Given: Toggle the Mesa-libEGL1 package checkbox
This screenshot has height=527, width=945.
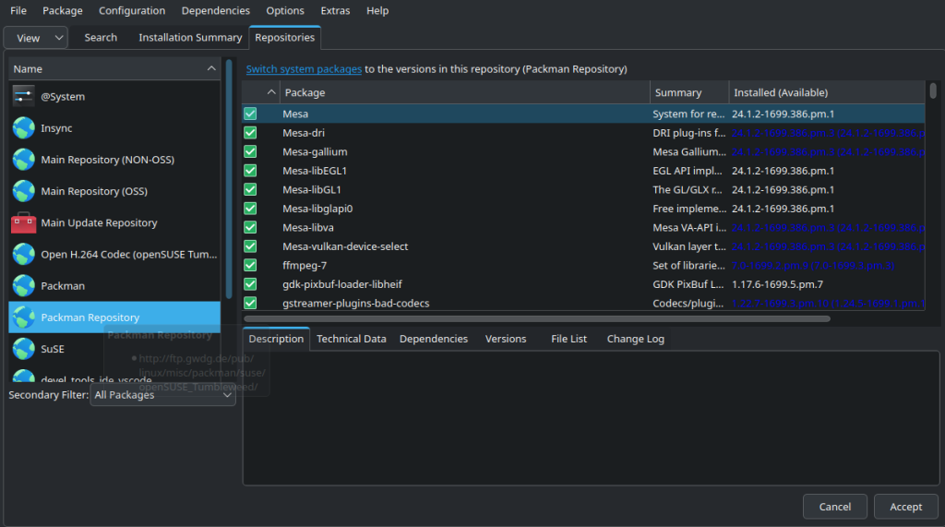Looking at the screenshot, I should point(250,171).
